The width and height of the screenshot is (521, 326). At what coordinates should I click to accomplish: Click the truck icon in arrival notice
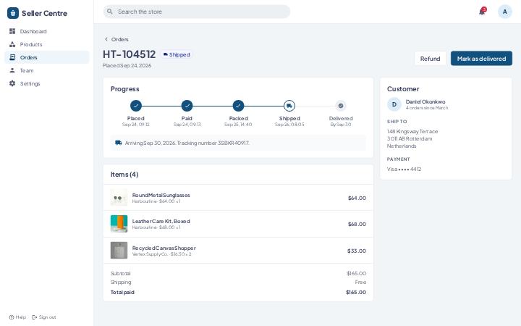point(118,143)
